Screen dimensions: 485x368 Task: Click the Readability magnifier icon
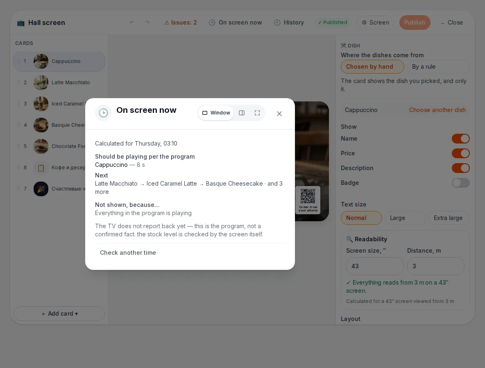click(x=349, y=239)
